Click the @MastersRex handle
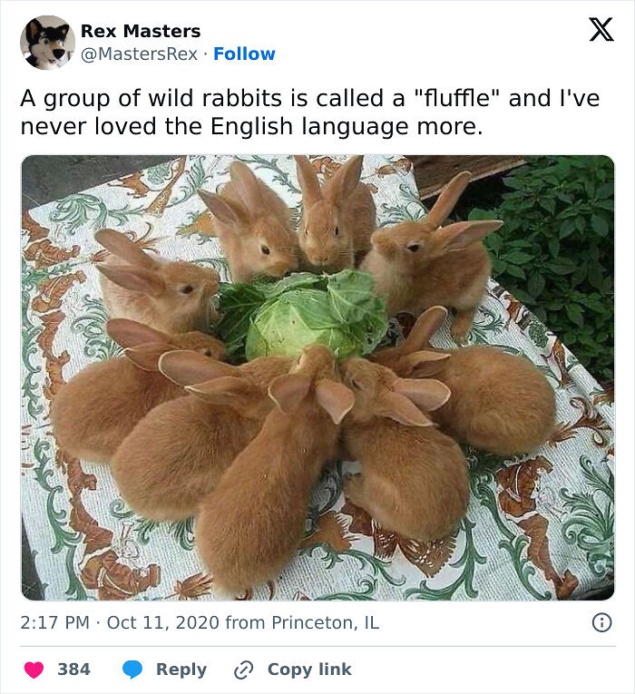Image resolution: width=635 pixels, height=694 pixels. 139,54
